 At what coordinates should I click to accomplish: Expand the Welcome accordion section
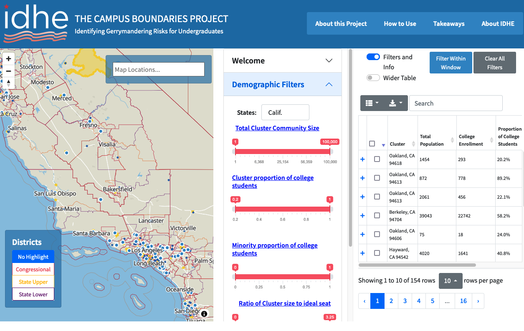point(283,61)
